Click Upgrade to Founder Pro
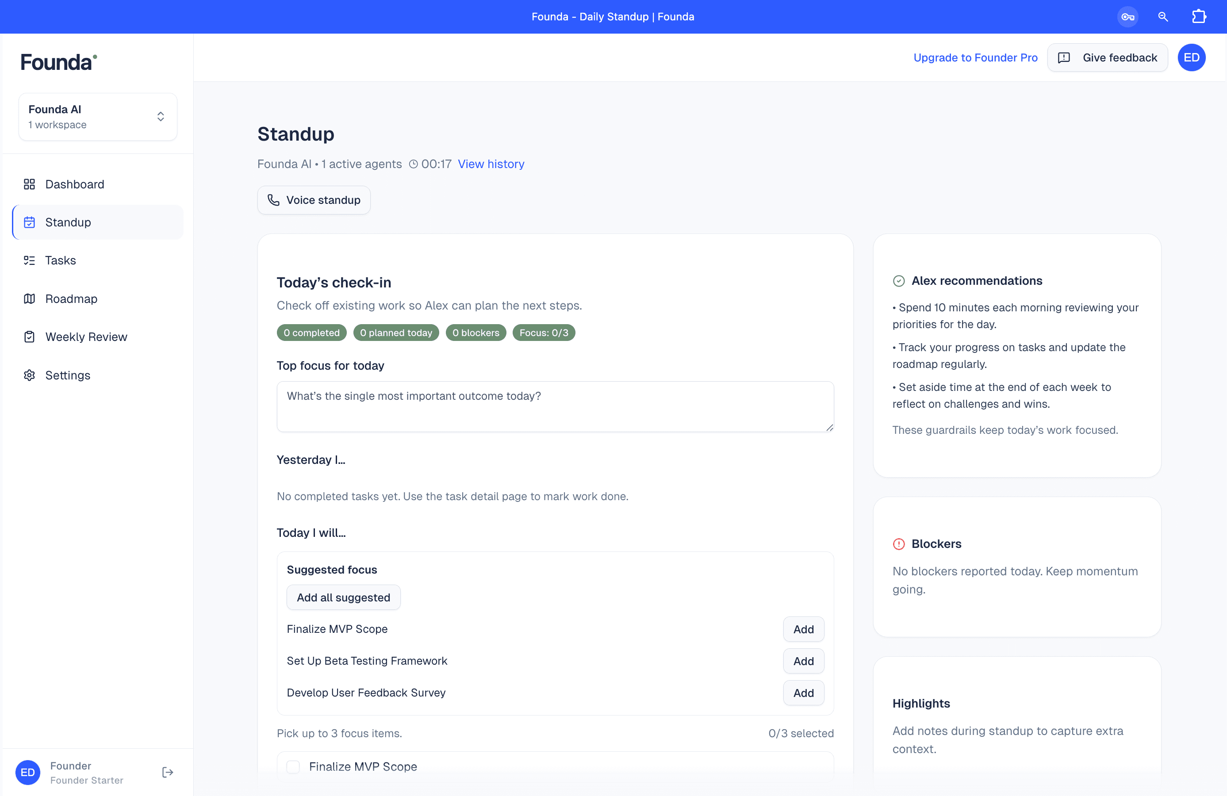The height and width of the screenshot is (796, 1227). pyautogui.click(x=975, y=57)
